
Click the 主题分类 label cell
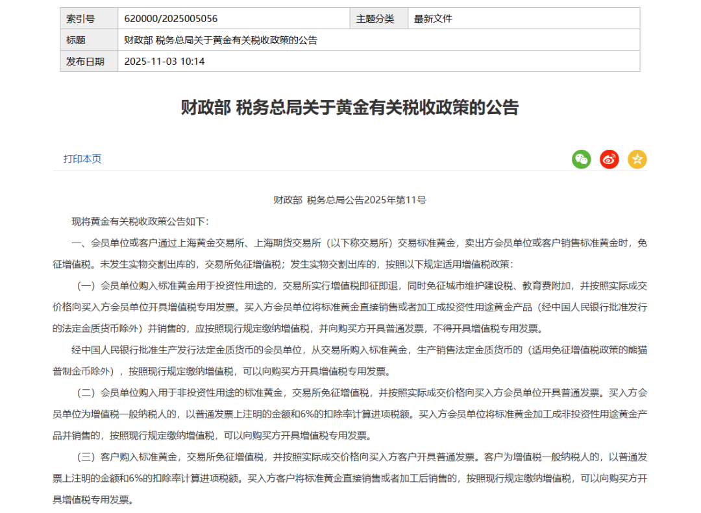click(x=375, y=19)
